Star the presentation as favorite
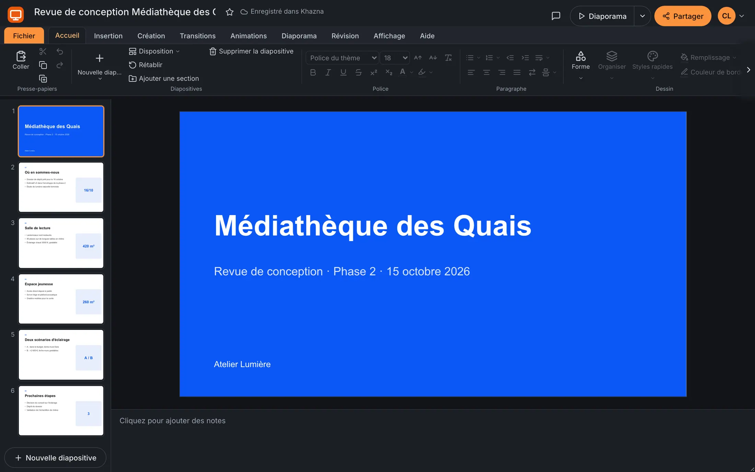 point(230,12)
